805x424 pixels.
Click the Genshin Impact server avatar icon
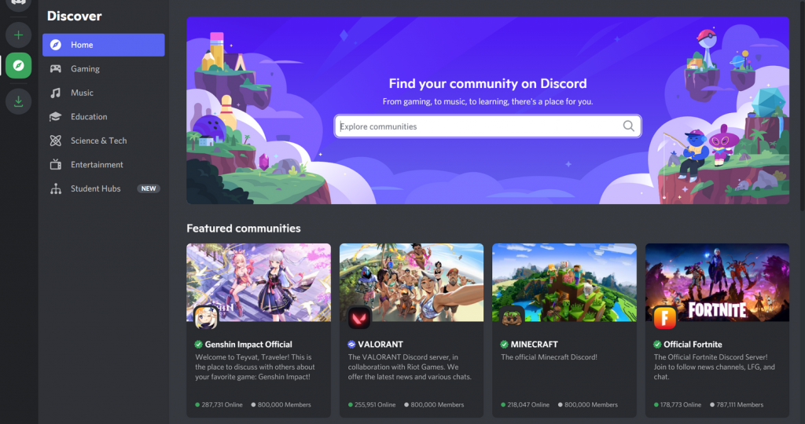click(x=206, y=317)
